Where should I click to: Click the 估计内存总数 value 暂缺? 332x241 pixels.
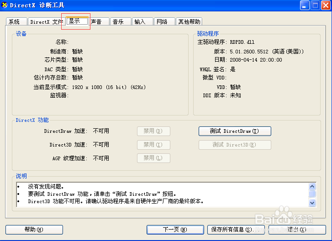[x=77, y=78]
